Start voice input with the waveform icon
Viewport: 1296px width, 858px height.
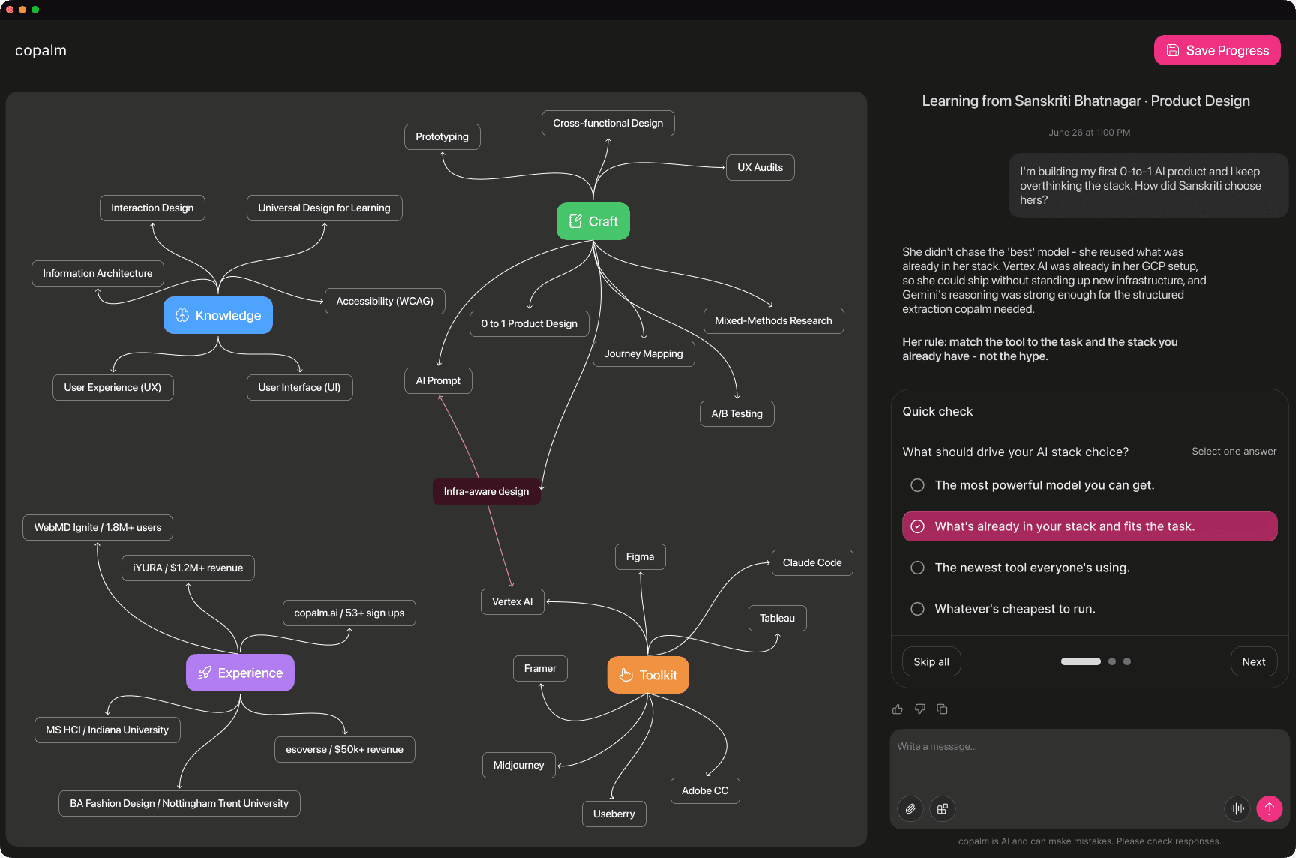tap(1237, 808)
